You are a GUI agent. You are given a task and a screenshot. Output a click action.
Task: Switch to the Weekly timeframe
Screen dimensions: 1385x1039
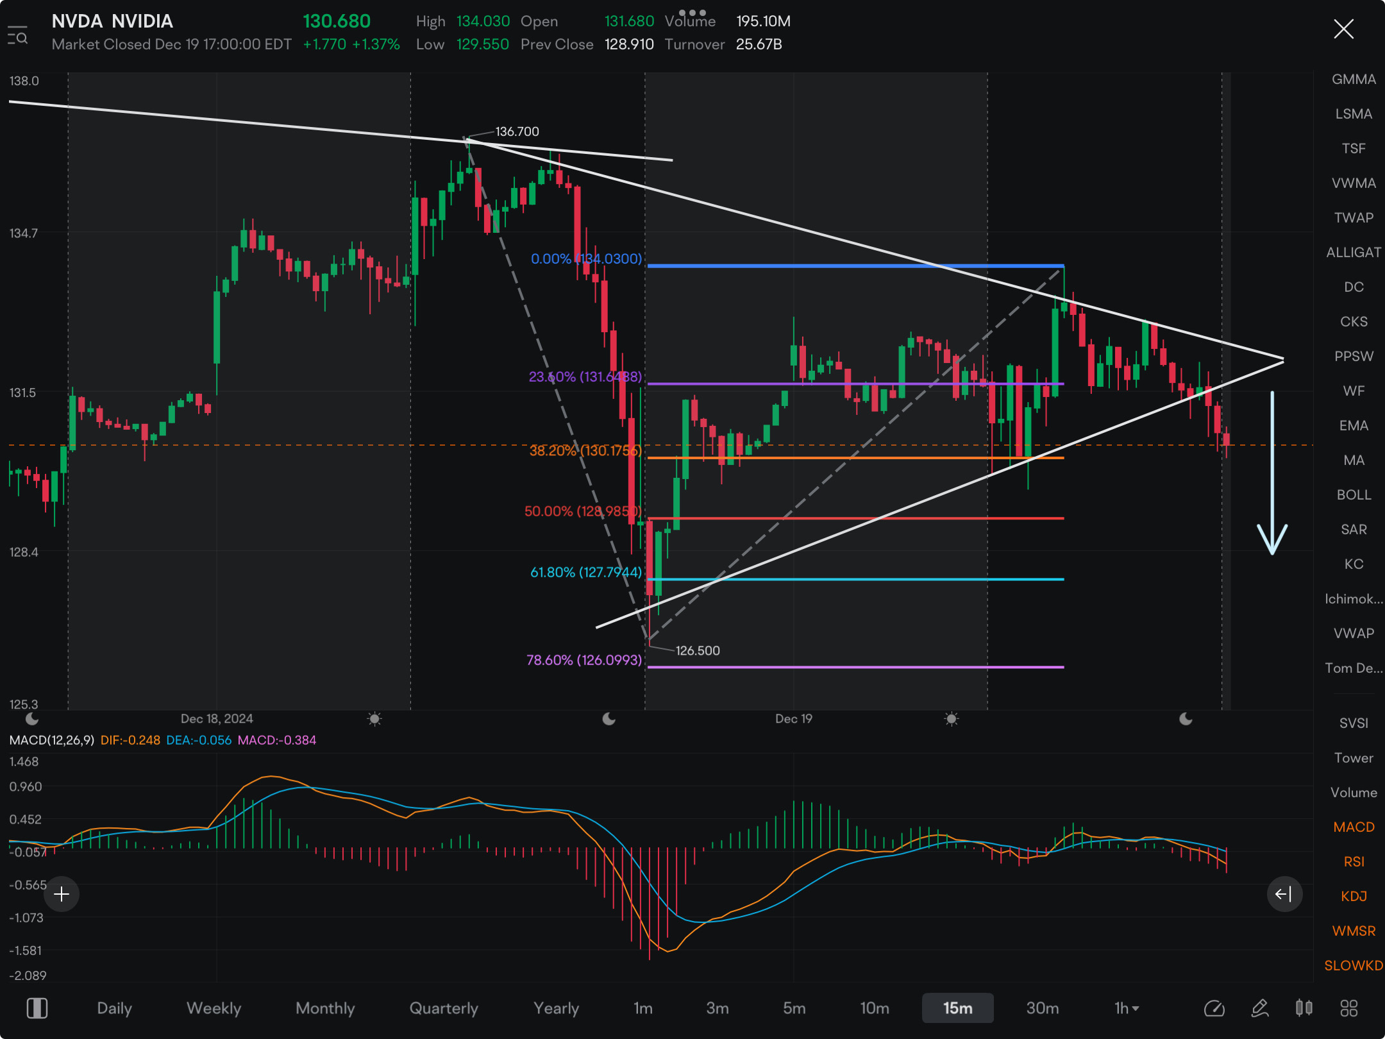[x=214, y=1008]
